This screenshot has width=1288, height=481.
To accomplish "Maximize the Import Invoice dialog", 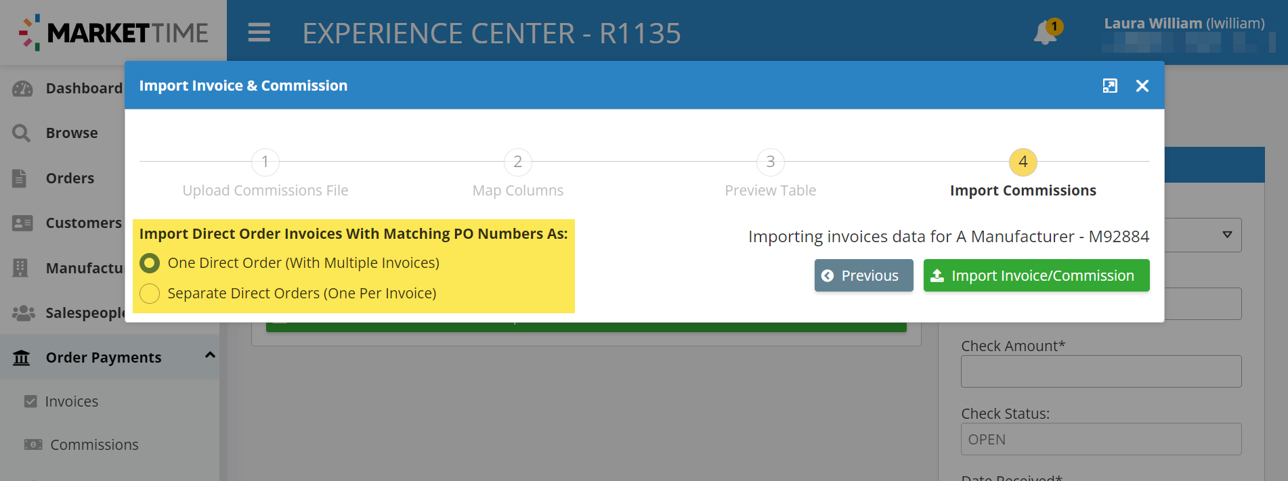I will pos(1110,86).
